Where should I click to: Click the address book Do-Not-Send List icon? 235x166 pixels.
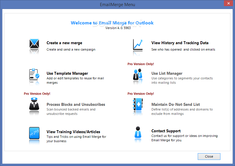138,104
